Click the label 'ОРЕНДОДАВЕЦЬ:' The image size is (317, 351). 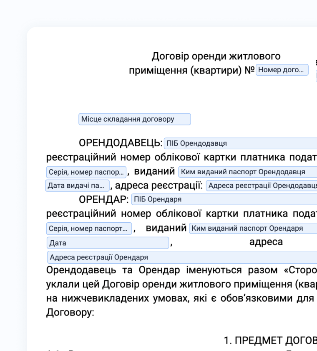(x=121, y=143)
